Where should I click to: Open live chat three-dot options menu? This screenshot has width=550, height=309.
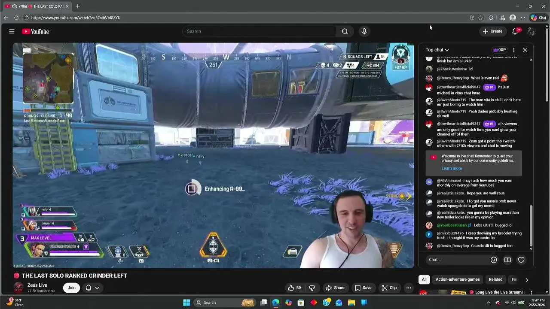(513, 50)
